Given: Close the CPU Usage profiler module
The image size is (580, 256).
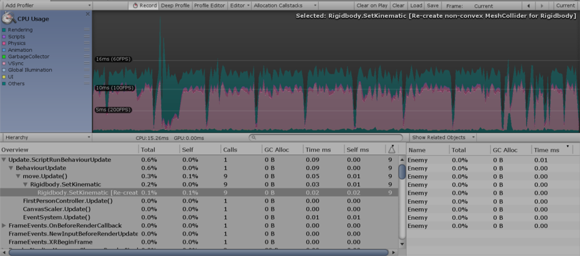Looking at the screenshot, I should pos(87,14).
